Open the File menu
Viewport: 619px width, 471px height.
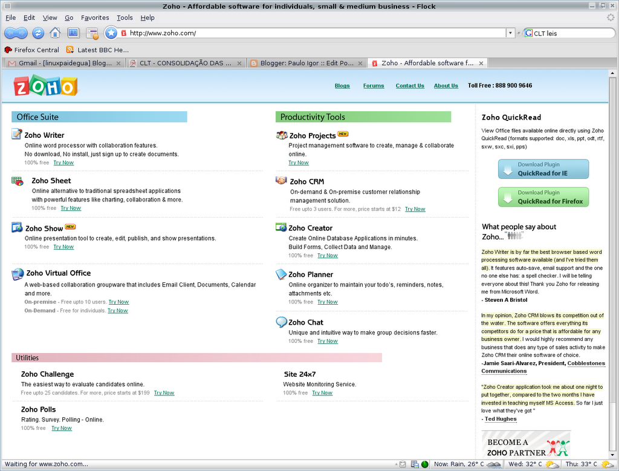pyautogui.click(x=11, y=18)
